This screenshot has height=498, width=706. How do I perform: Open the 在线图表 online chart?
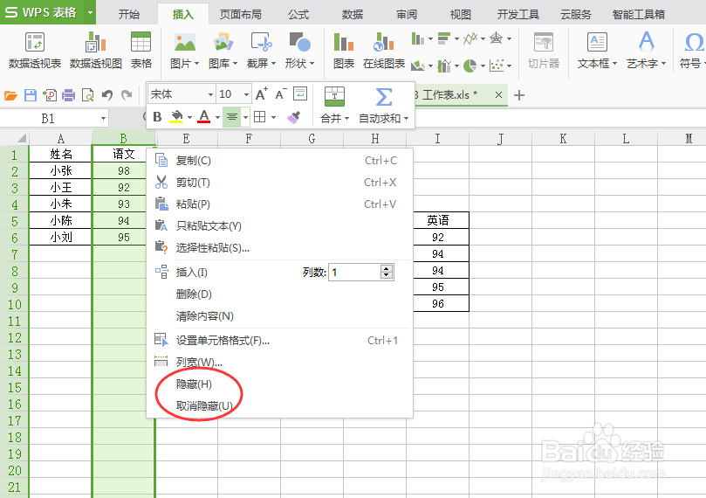coord(384,50)
